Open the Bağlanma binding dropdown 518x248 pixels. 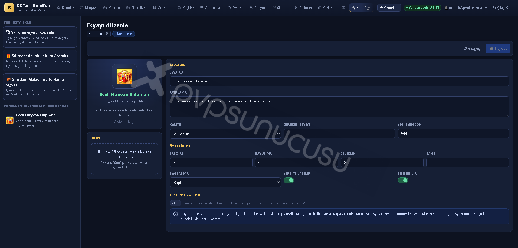(x=225, y=183)
